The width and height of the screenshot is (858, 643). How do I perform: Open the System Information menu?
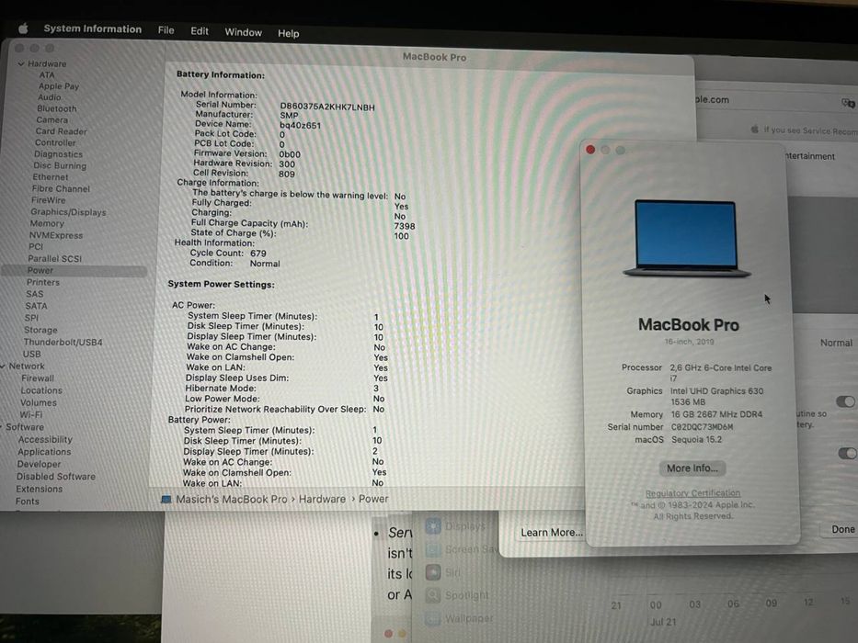click(93, 29)
